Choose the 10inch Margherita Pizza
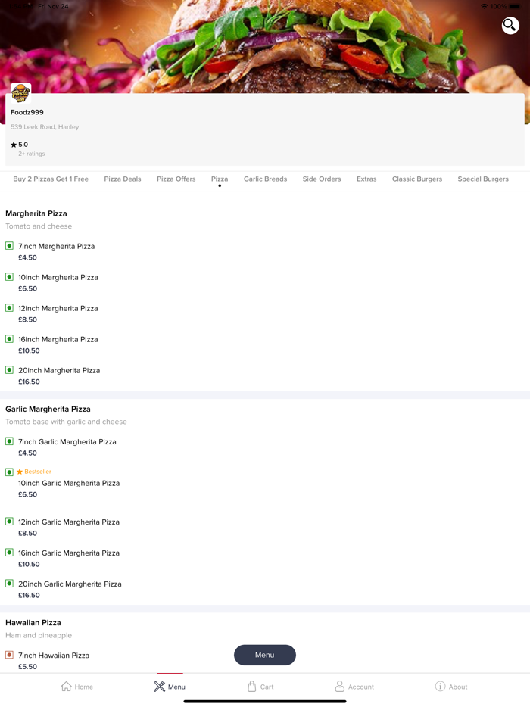The width and height of the screenshot is (530, 707). pyautogui.click(x=58, y=277)
